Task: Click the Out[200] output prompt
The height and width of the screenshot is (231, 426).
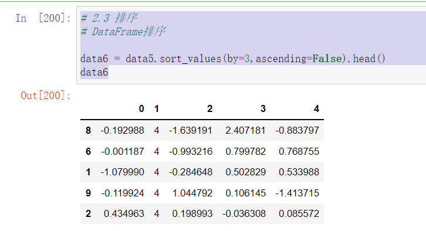Action: pos(46,96)
